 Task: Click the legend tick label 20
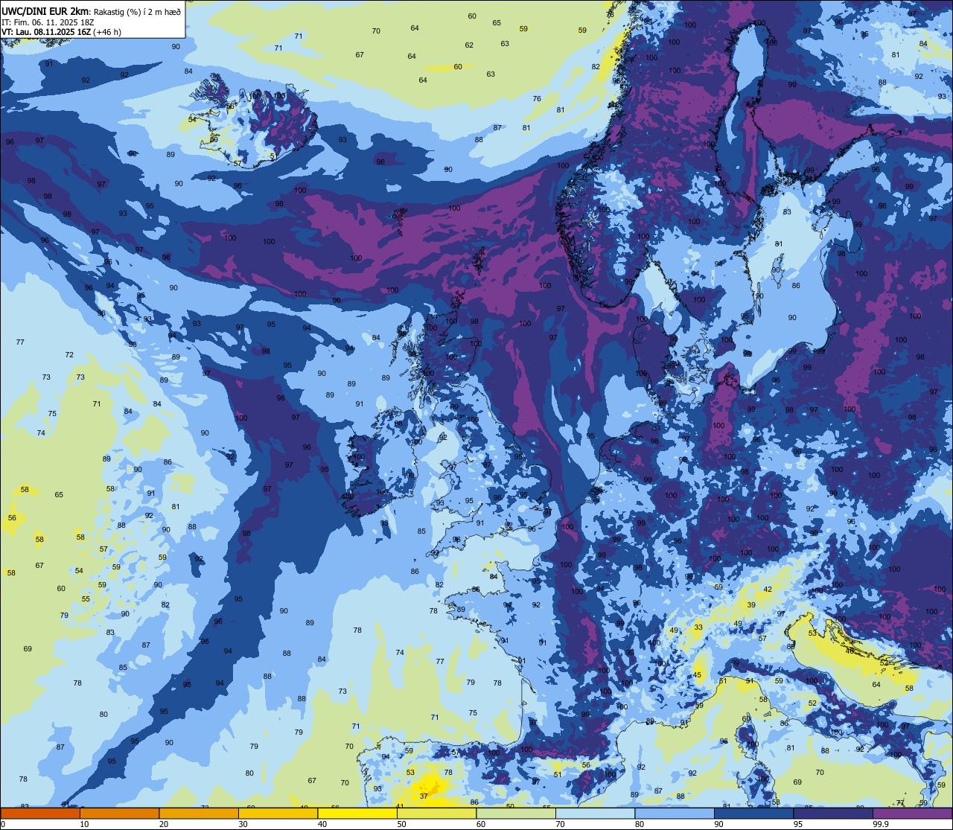[164, 824]
